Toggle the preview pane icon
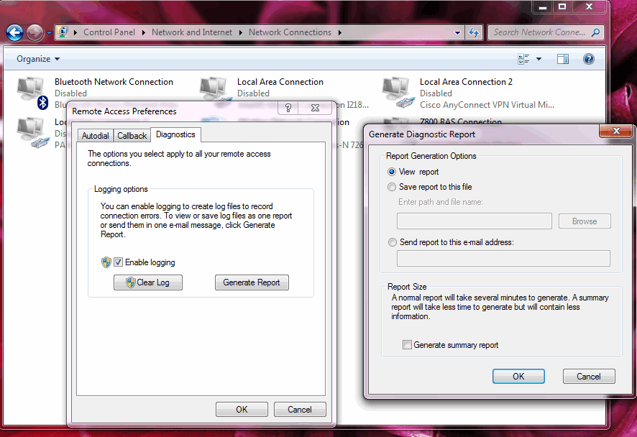 point(563,59)
